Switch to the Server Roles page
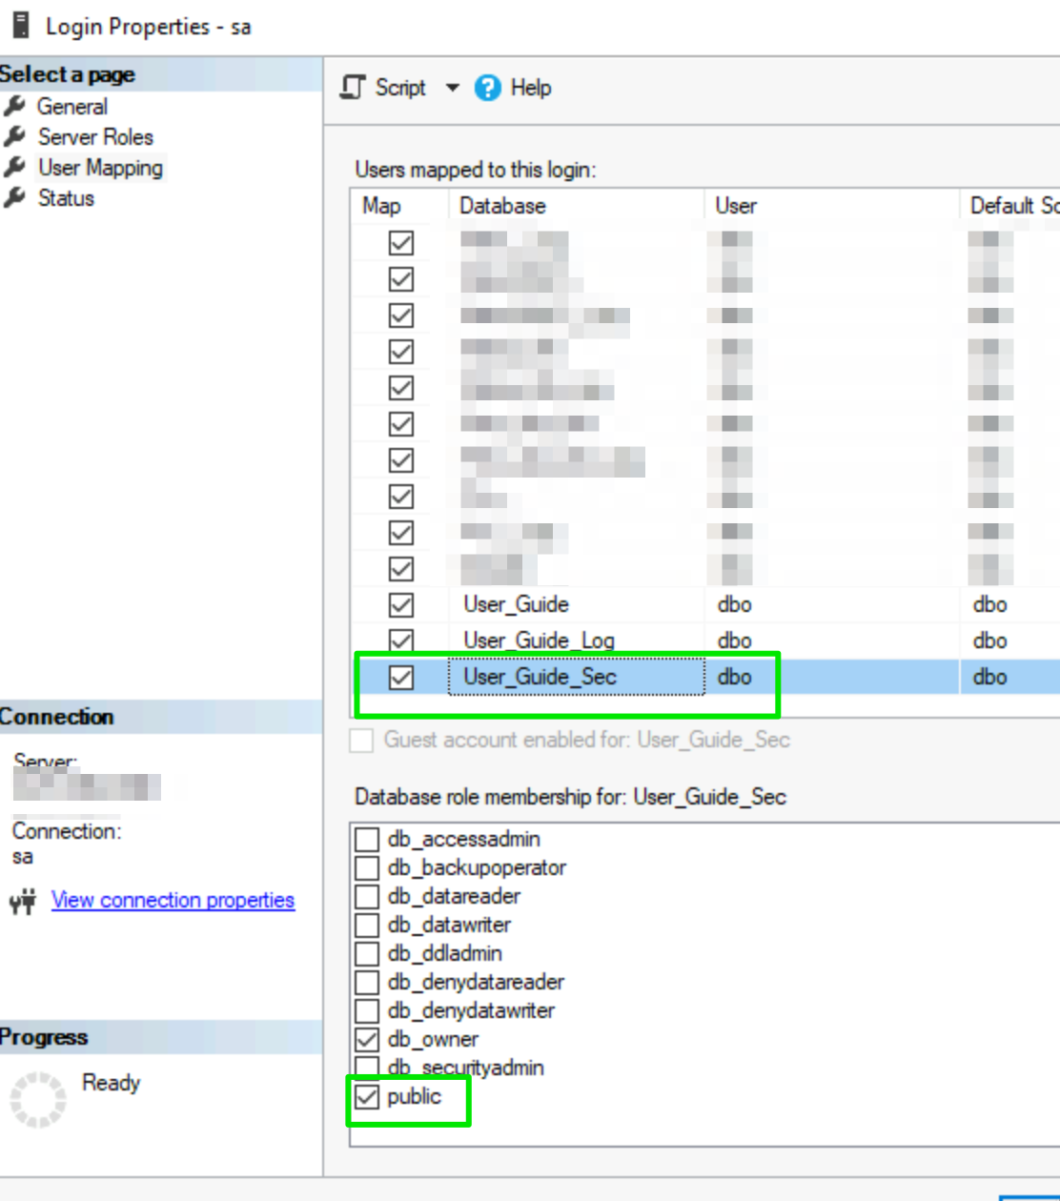The width and height of the screenshot is (1060, 1201). point(95,137)
